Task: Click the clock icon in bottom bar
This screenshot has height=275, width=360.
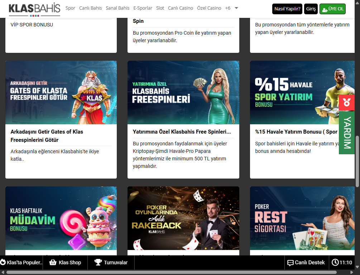Action: pos(335,262)
